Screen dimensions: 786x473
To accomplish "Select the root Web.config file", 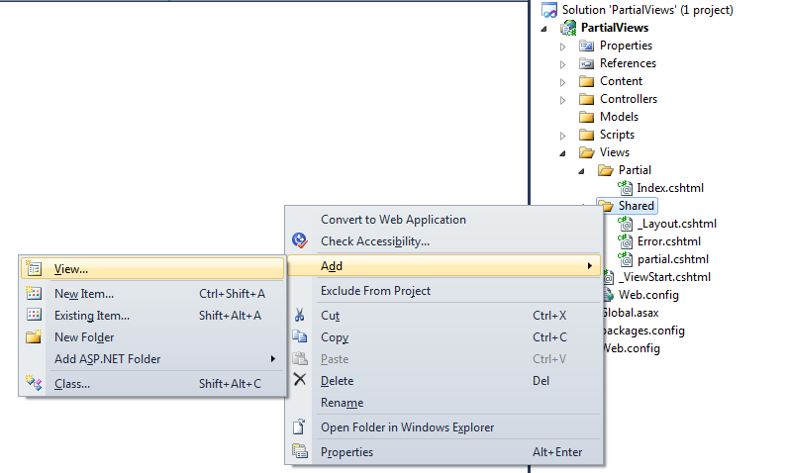I will pyautogui.click(x=632, y=348).
